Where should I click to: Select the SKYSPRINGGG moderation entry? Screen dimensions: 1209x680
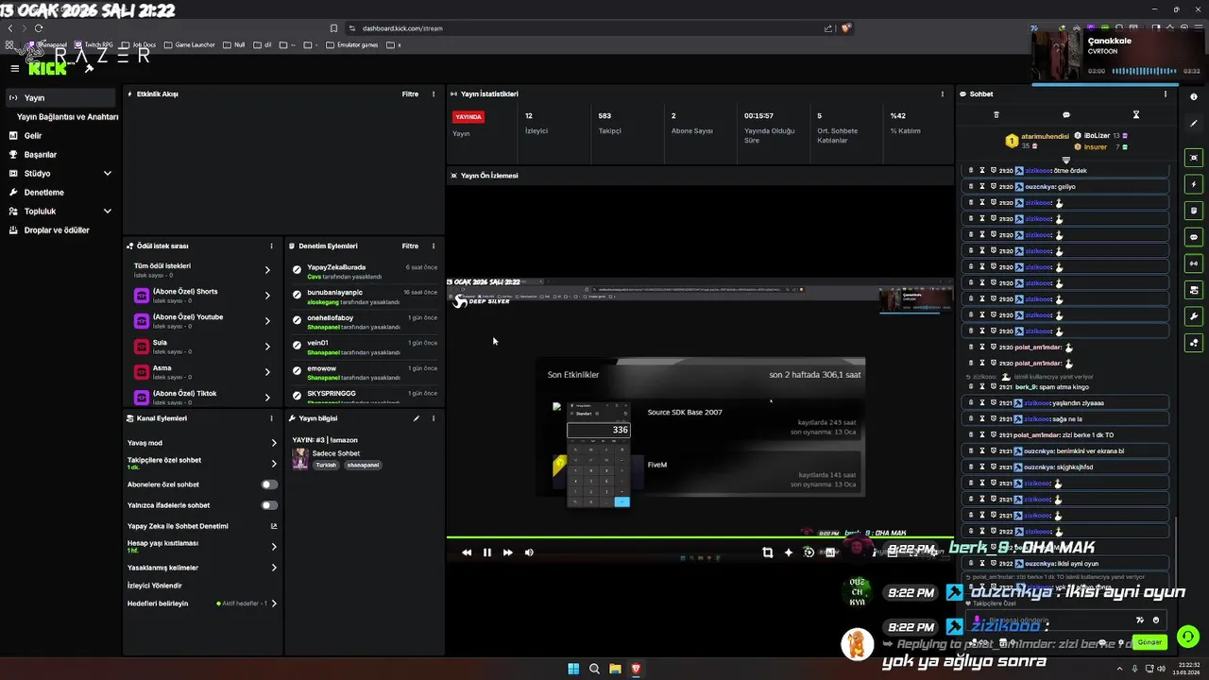(365, 394)
